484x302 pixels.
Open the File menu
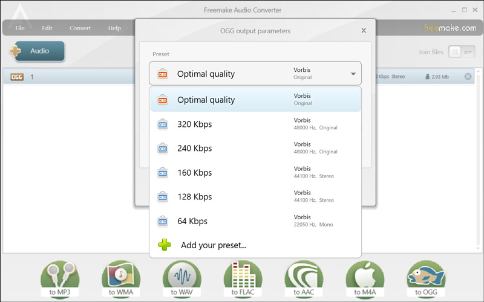click(20, 28)
